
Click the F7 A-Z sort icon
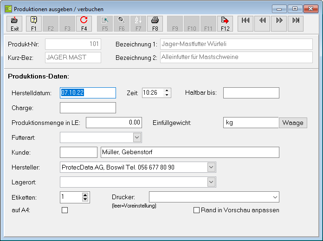click(x=138, y=24)
